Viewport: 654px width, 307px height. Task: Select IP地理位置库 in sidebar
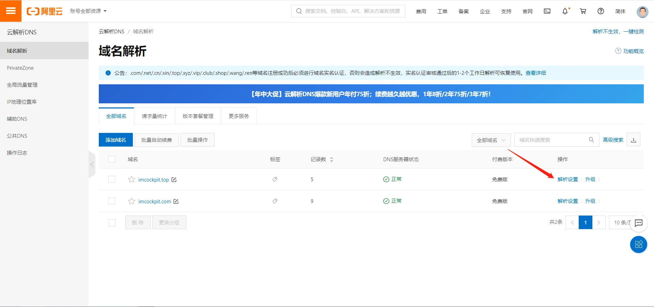[44, 102]
